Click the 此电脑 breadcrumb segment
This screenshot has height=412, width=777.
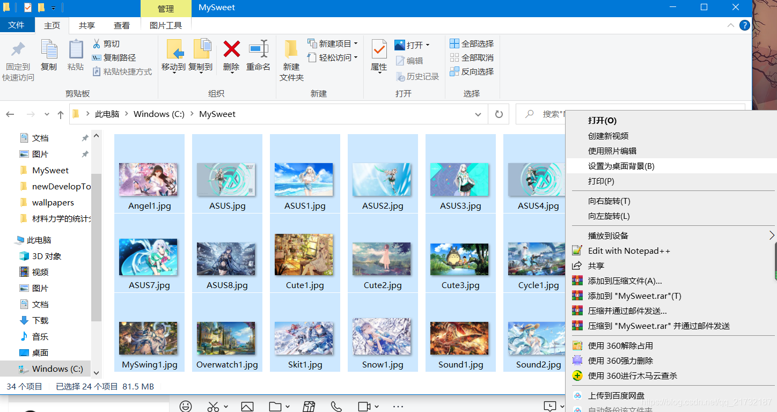(107, 114)
